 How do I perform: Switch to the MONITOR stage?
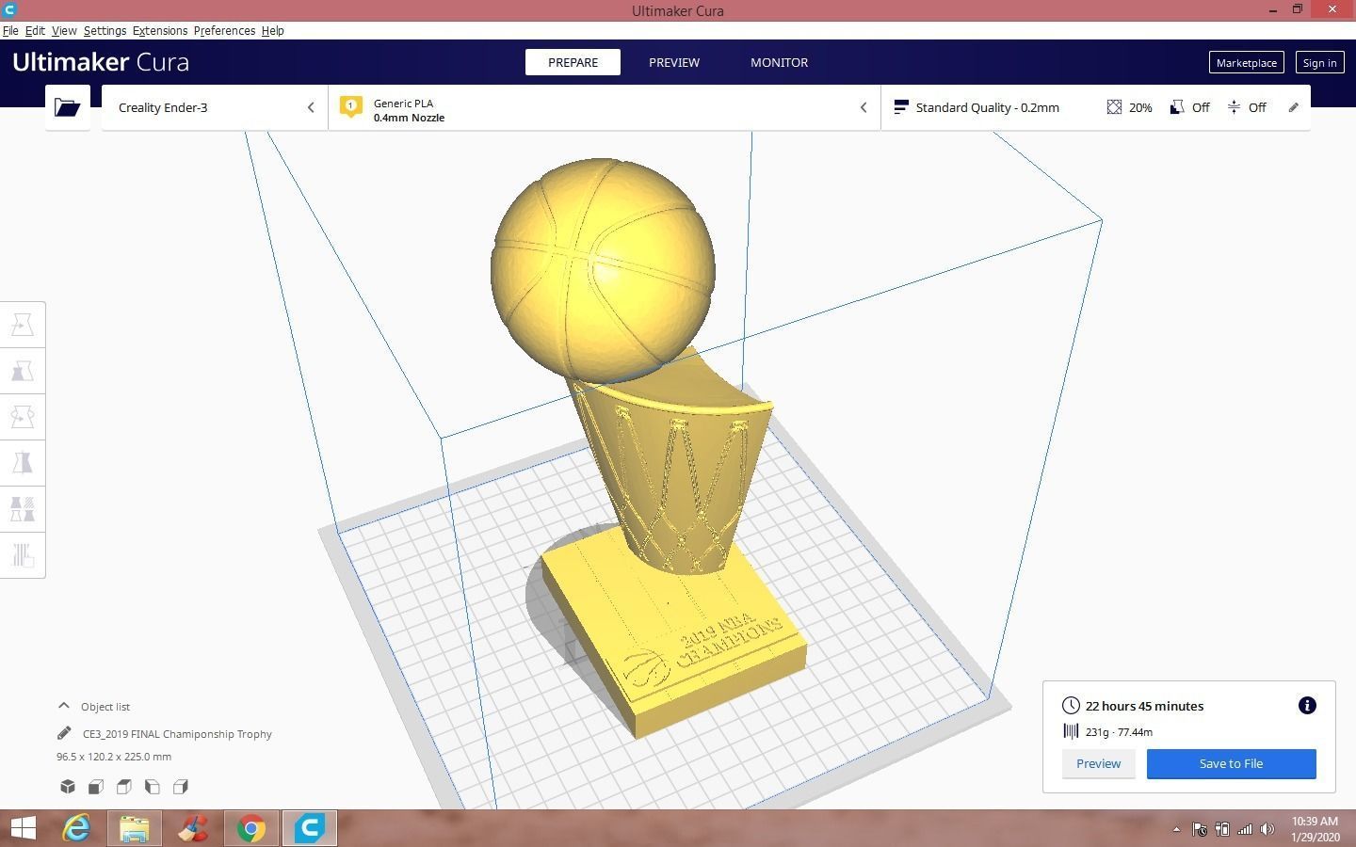tap(779, 62)
